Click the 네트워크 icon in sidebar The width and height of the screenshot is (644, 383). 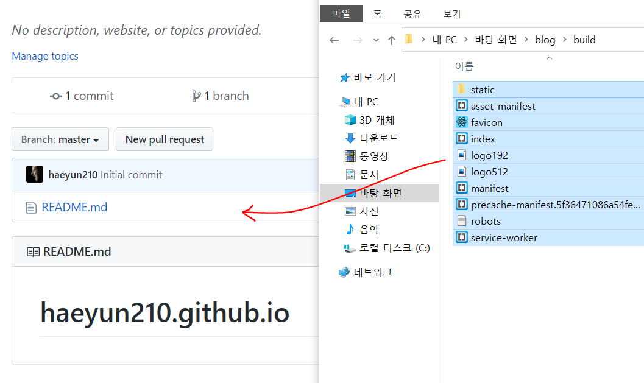pyautogui.click(x=344, y=272)
